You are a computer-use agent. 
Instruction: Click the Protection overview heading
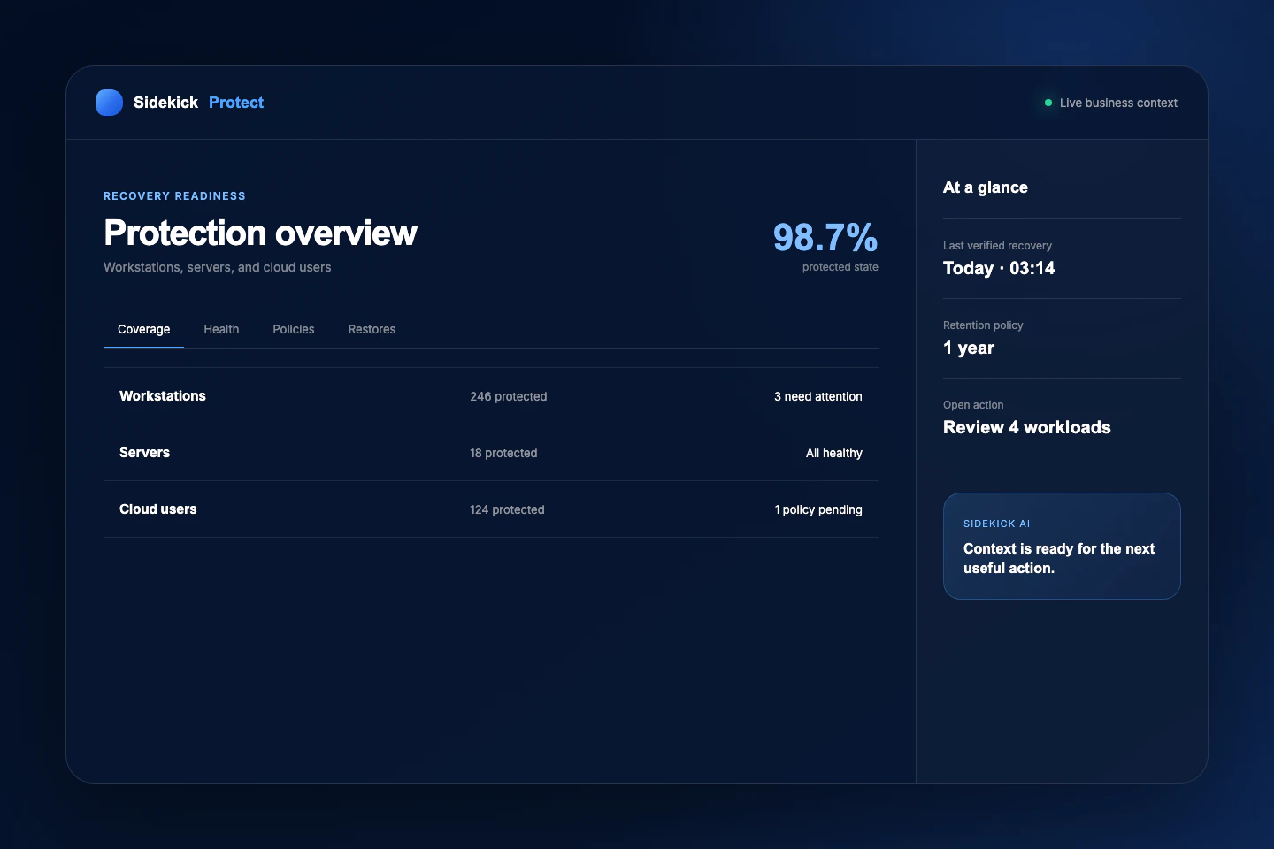[x=260, y=233]
